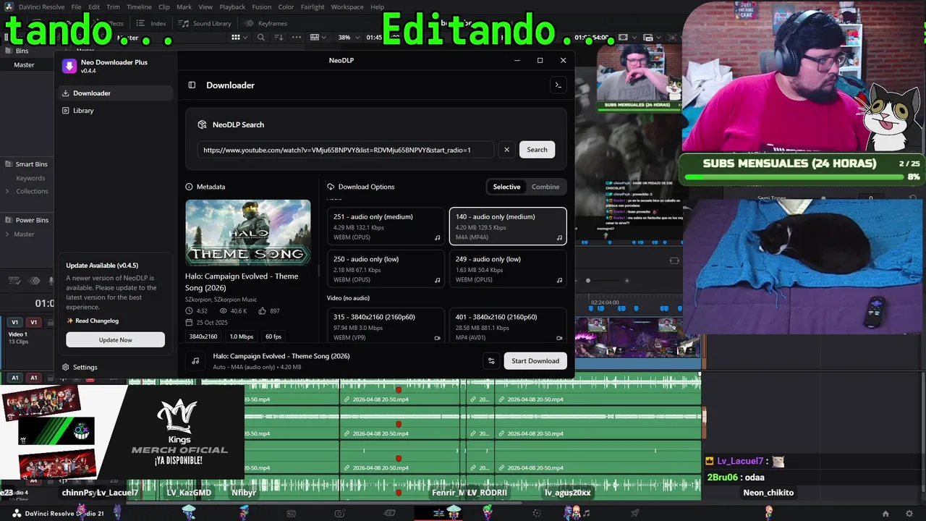The height and width of the screenshot is (521, 926).
Task: Click the music note icon in download bar
Action: coord(195,360)
